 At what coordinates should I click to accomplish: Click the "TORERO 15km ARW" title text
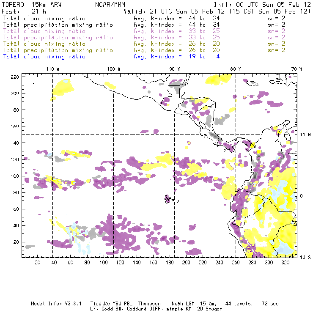click(x=32, y=5)
